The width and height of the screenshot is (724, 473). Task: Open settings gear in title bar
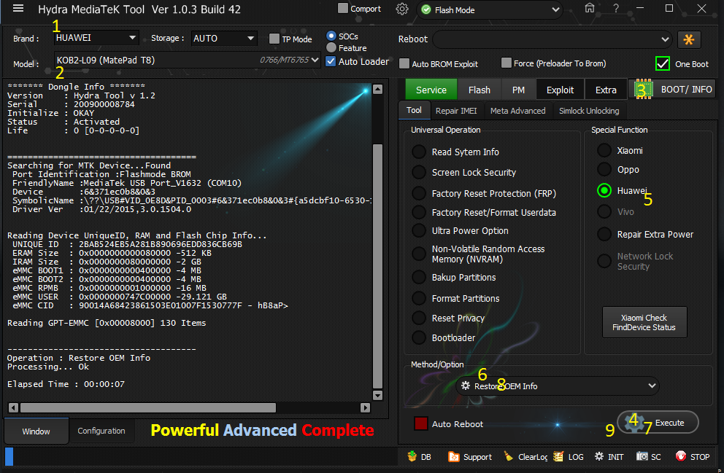point(402,9)
